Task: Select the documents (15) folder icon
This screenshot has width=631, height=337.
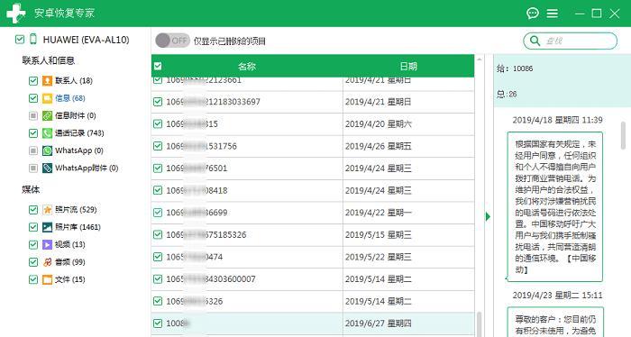Action: (x=47, y=279)
